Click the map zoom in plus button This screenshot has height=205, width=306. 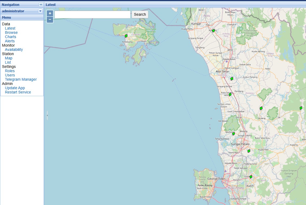tap(50, 14)
